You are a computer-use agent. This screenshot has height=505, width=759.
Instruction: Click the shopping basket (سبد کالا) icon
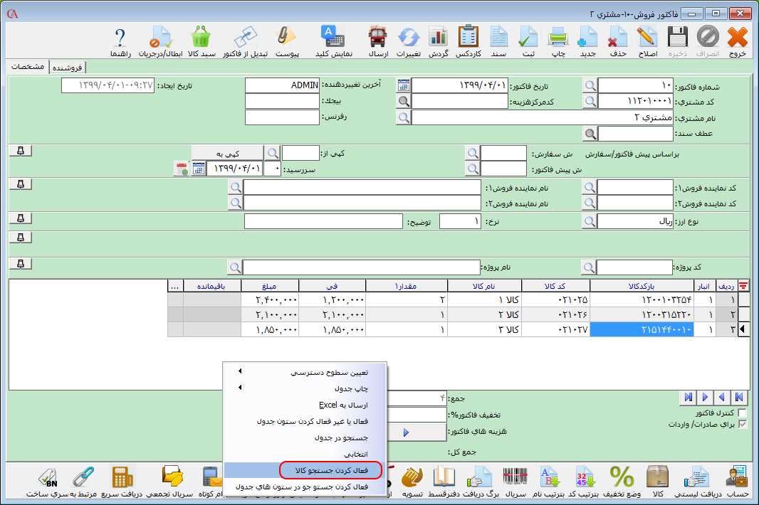(201, 41)
